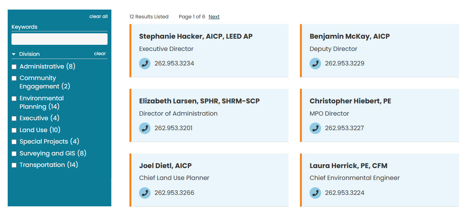This screenshot has width=467, height=214.
Task: Enable the Surveying and GIS checkbox
Action: click(14, 154)
